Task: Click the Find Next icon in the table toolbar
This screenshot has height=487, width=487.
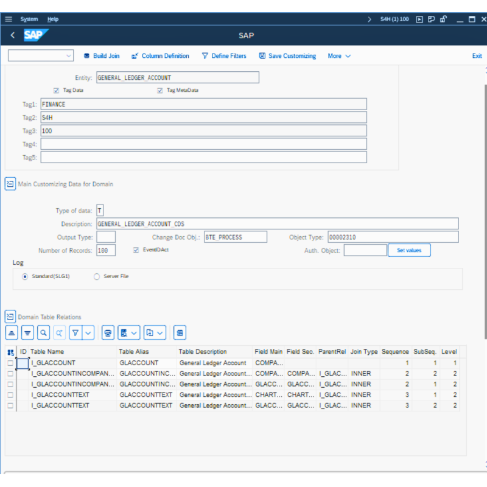Action: click(x=59, y=332)
